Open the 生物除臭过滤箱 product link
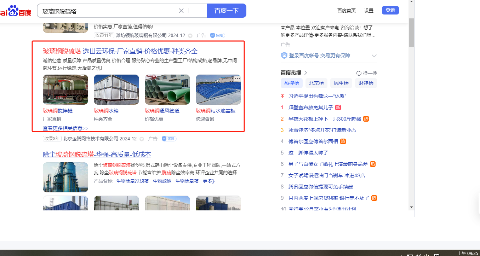The height and width of the screenshot is (256, 480). [x=132, y=181]
